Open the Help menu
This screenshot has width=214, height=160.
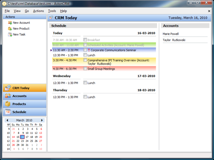63,11
